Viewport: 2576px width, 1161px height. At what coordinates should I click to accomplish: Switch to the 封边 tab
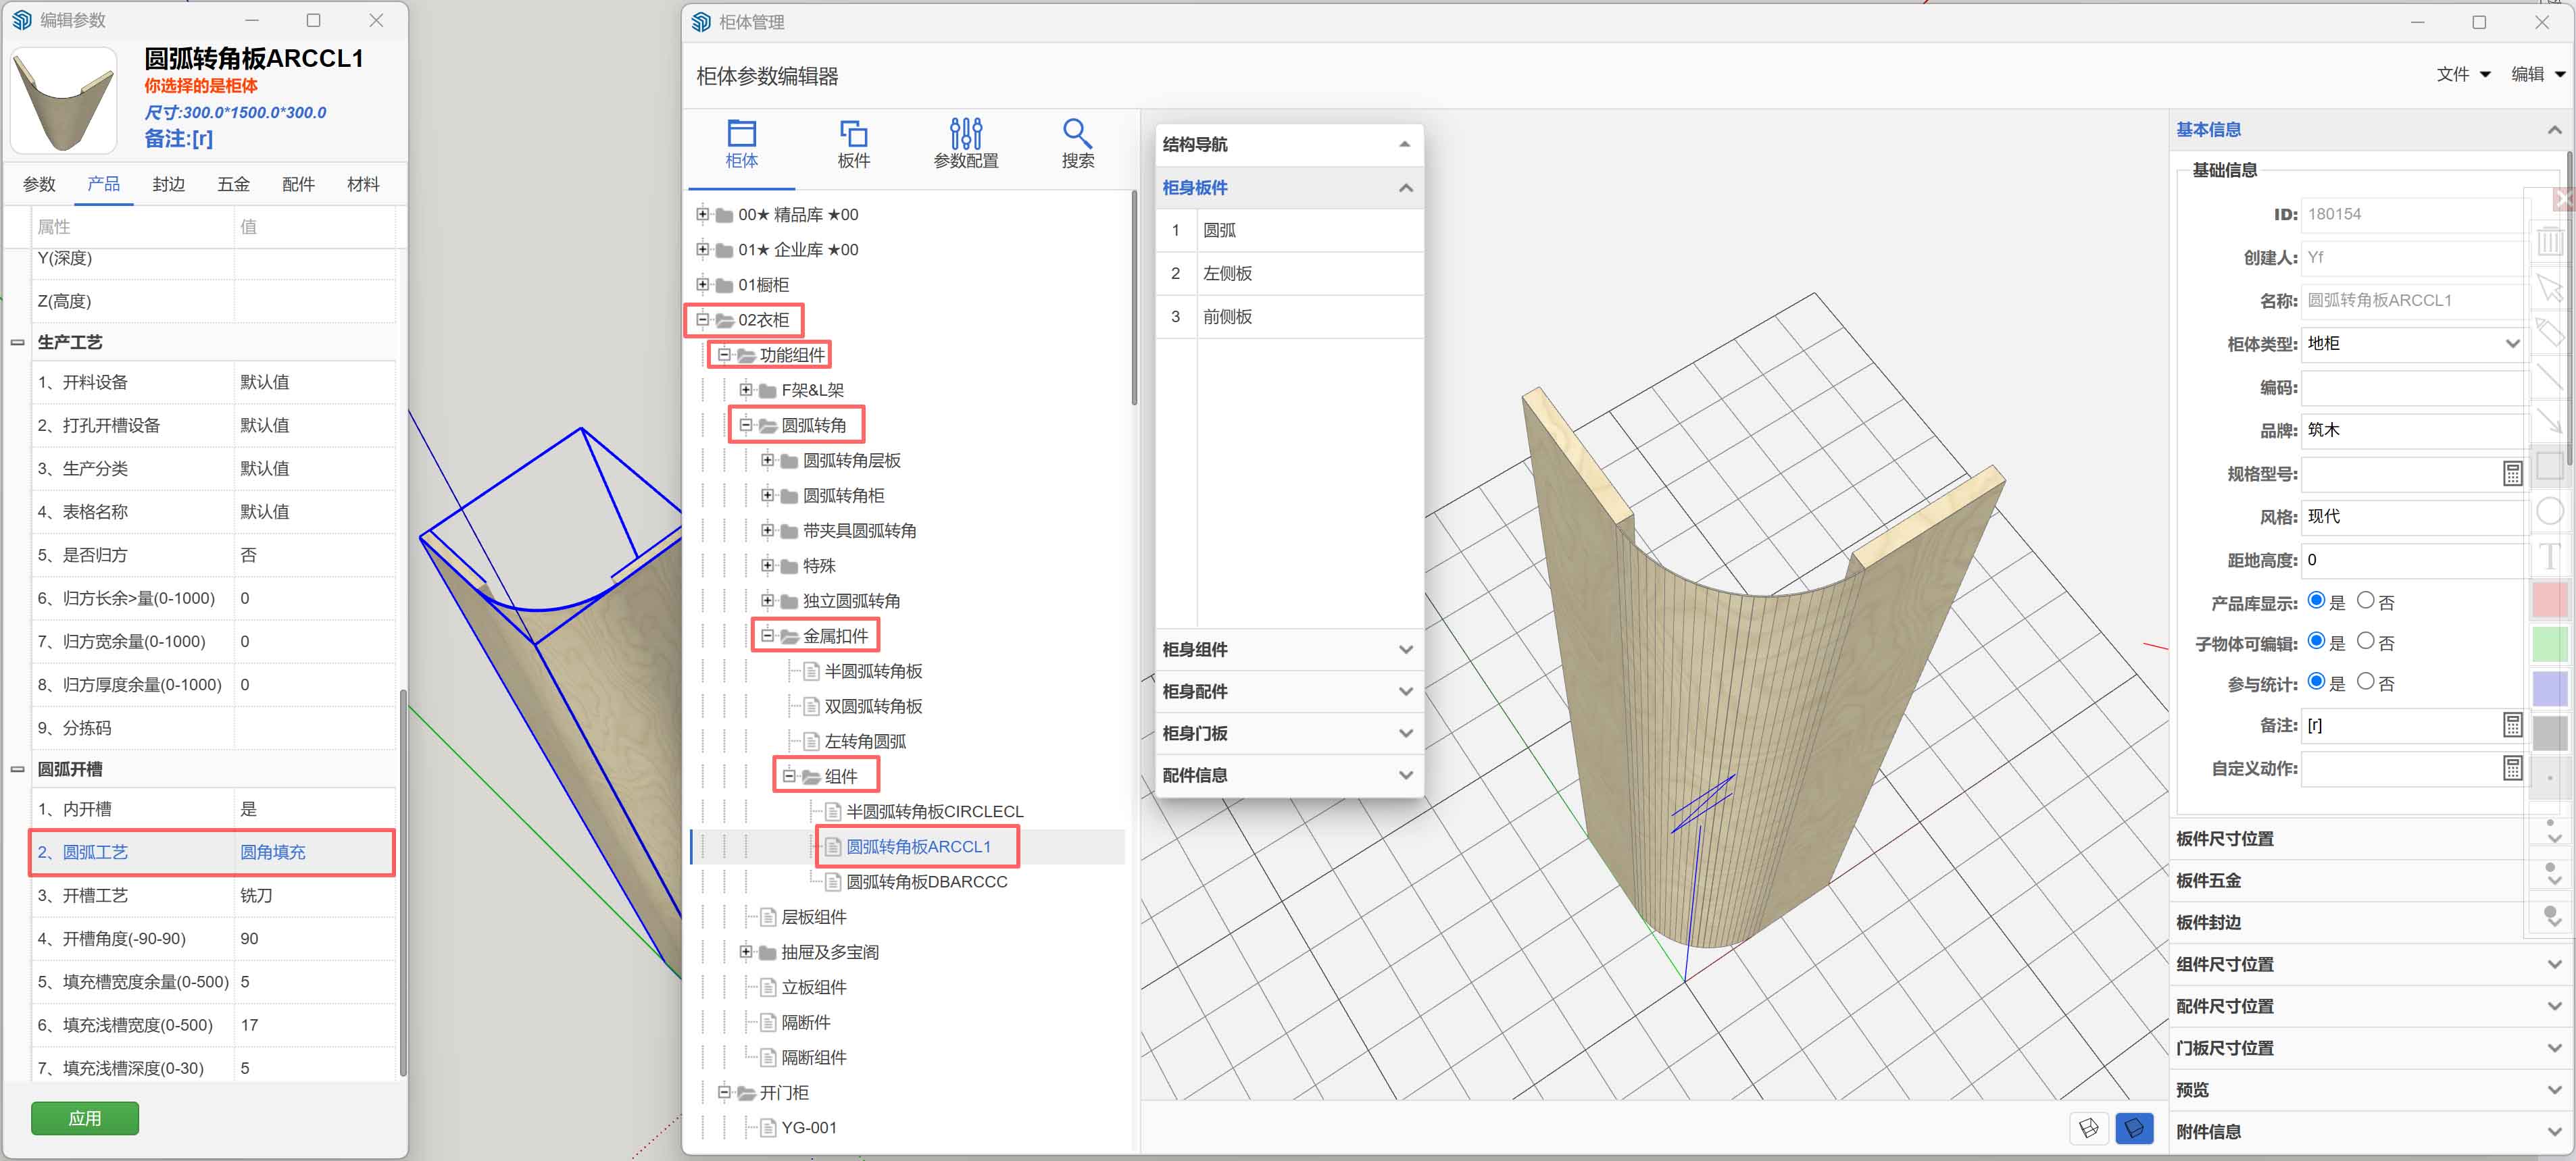pyautogui.click(x=168, y=184)
